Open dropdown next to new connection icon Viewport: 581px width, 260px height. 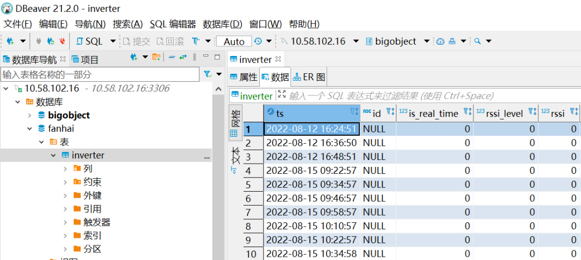23,41
